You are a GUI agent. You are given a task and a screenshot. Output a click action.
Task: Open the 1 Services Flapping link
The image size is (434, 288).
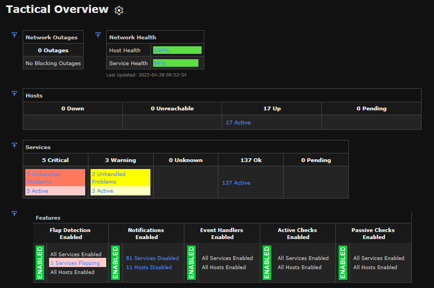click(x=75, y=263)
